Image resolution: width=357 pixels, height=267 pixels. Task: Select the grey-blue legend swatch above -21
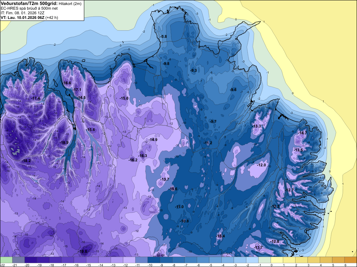pos(19,260)
